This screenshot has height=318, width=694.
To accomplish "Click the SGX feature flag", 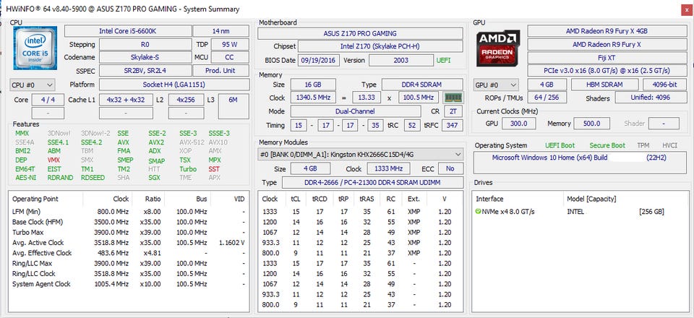I will tap(155, 178).
